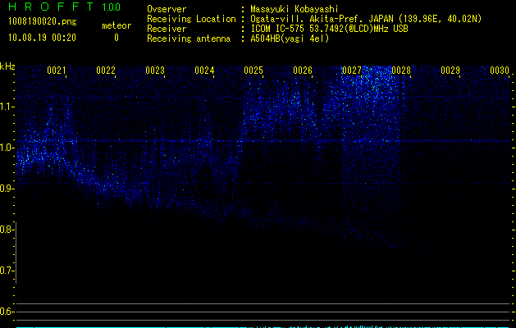Viewport: 516px width, 328px height.
Task: Click the Ovserver field label
Action: click(167, 9)
